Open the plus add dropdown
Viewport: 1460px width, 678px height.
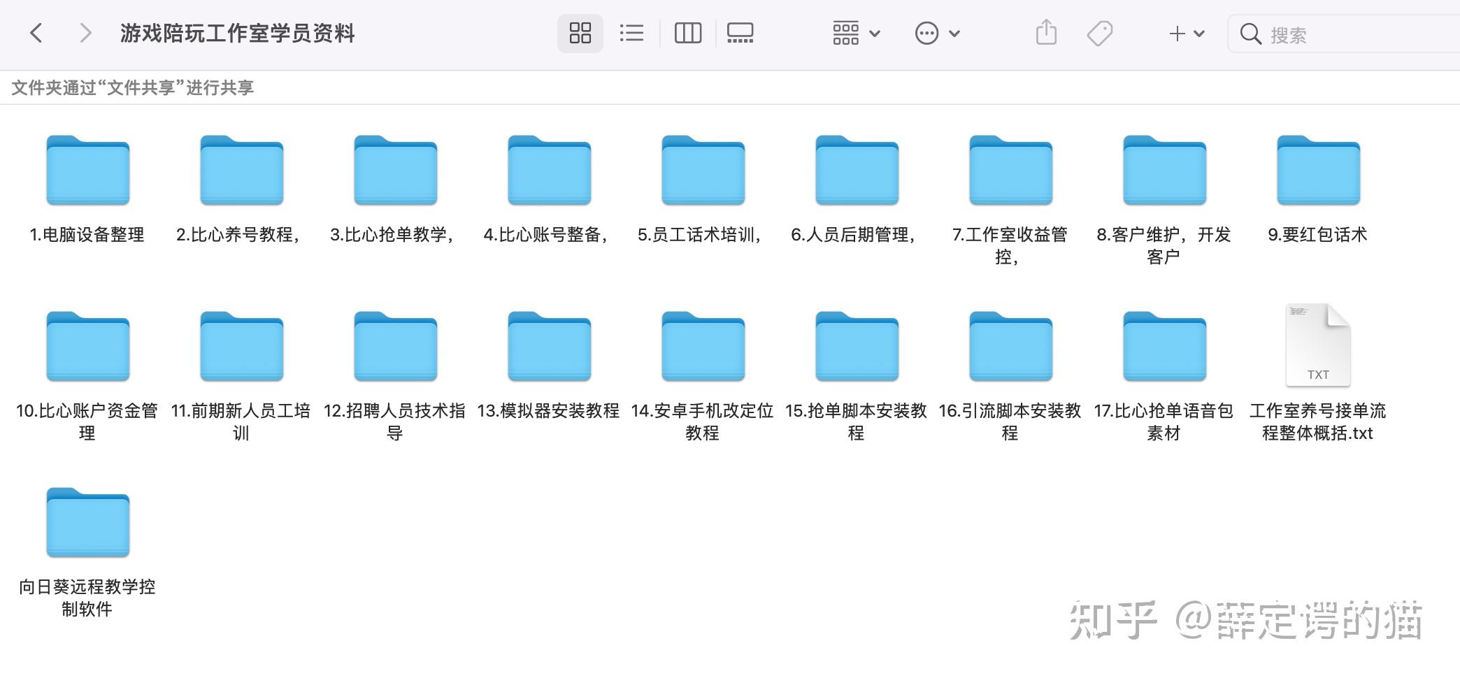[1187, 33]
